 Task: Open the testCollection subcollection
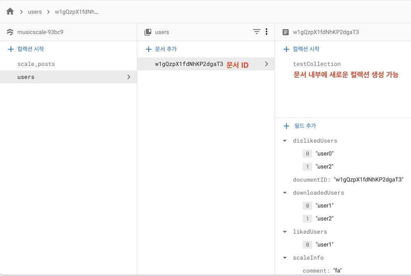click(x=317, y=64)
